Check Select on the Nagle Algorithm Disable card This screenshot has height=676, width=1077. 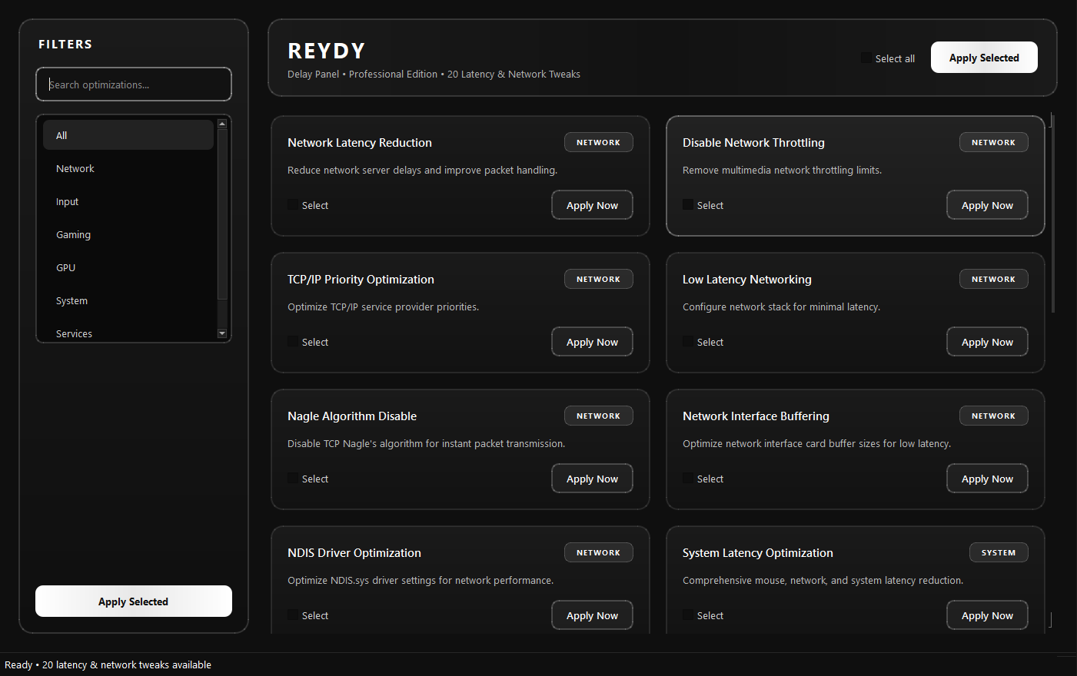292,478
